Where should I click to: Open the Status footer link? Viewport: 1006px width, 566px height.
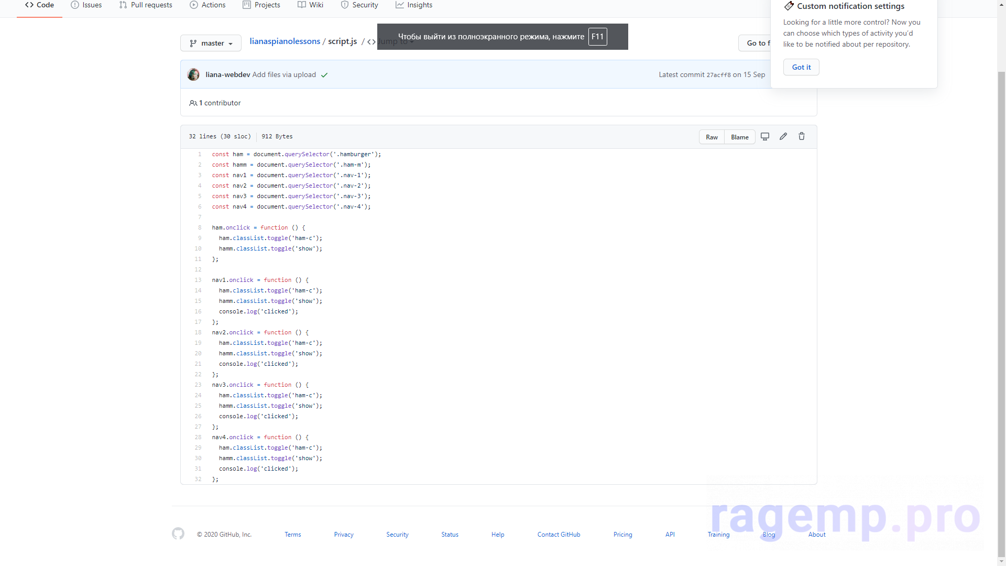pos(450,535)
